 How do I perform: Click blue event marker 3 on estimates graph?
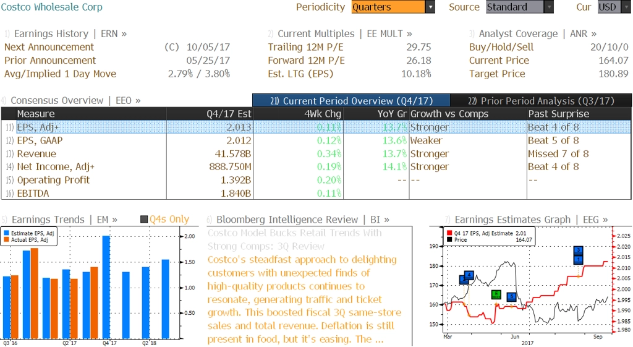coord(578,251)
